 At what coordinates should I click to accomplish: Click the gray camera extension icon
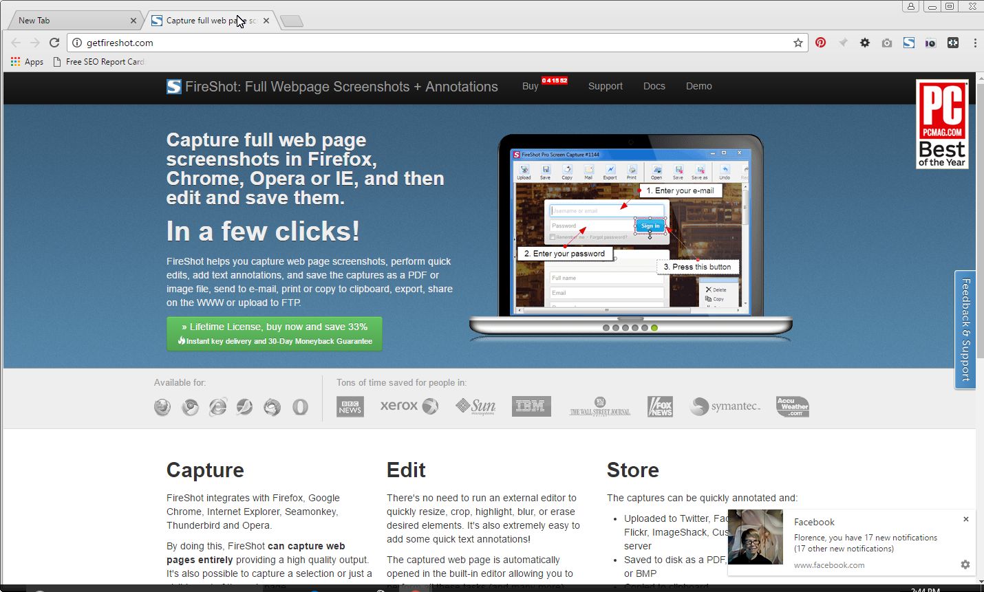(x=887, y=43)
